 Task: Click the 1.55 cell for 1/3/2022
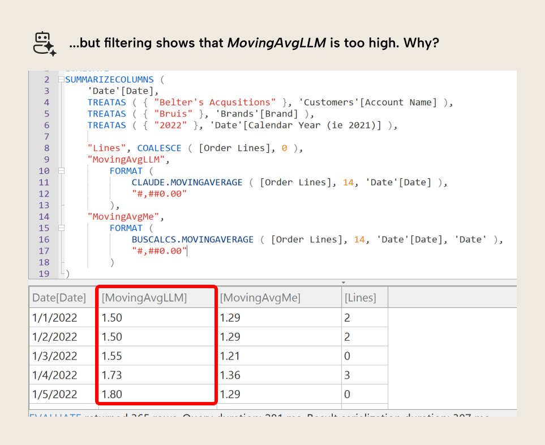(x=112, y=356)
